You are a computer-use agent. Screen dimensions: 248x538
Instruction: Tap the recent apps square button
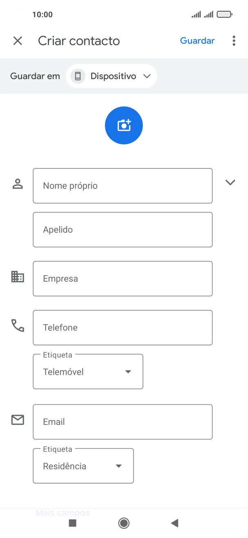73,523
